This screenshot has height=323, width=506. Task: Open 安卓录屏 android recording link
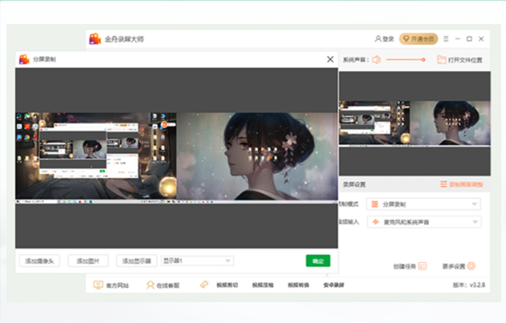click(x=334, y=285)
